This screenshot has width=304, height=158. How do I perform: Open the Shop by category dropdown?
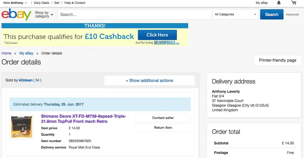(x=44, y=14)
